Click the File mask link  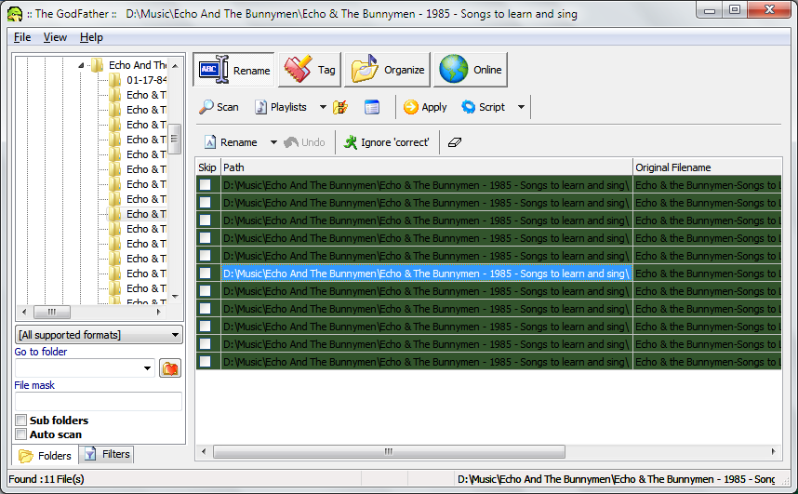tap(34, 385)
